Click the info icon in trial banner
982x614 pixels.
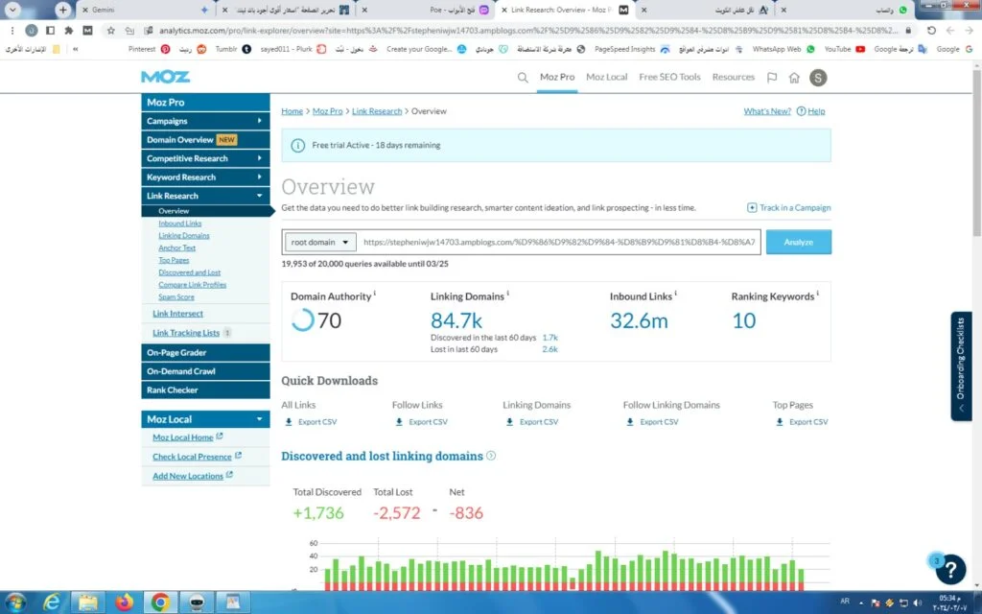298,146
